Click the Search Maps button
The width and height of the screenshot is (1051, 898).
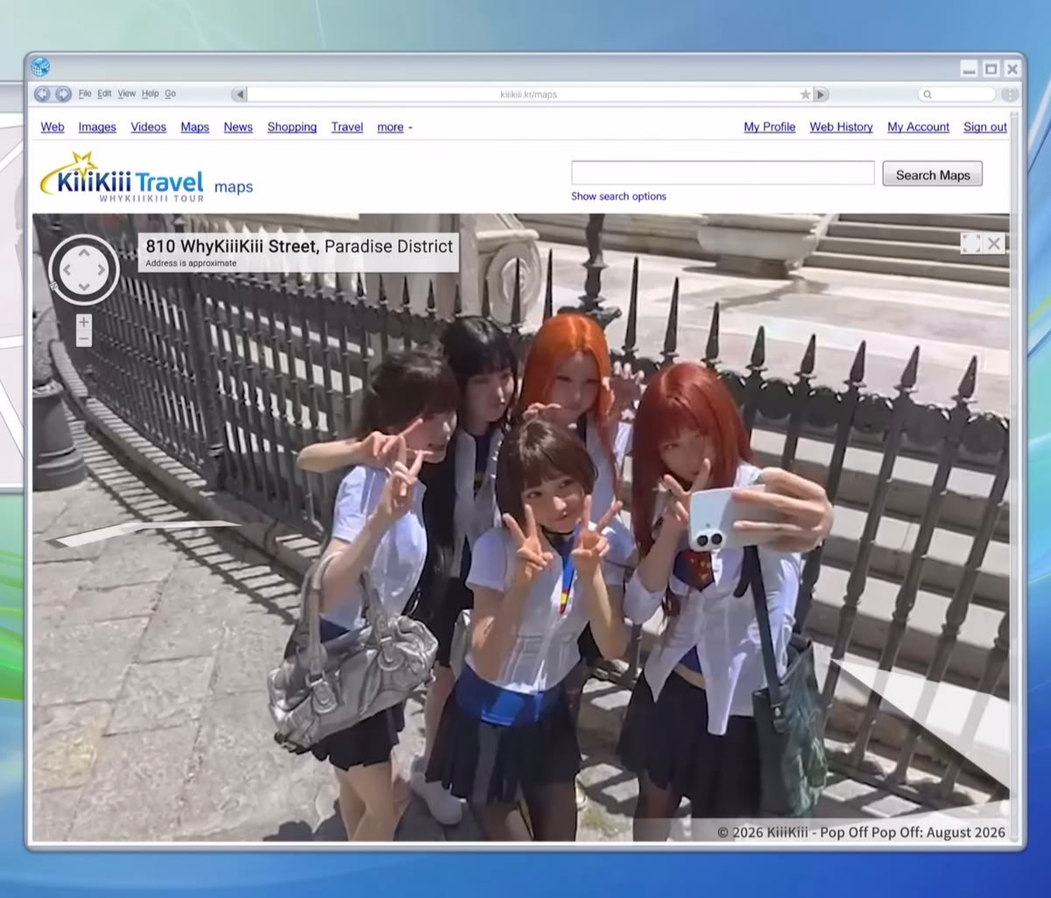pos(933,173)
